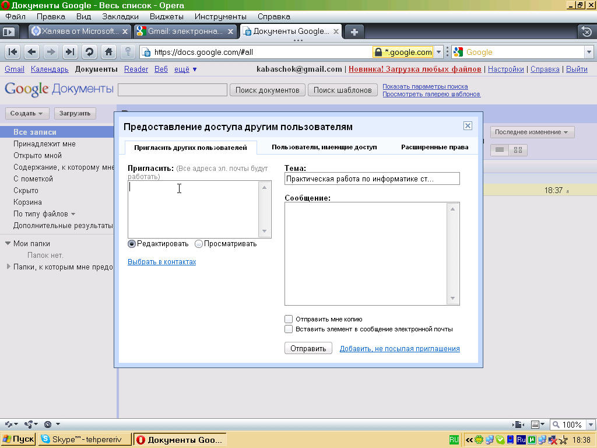This screenshot has height=448, width=597.
Task: Click the google.com security lock badge
Action: (x=403, y=52)
